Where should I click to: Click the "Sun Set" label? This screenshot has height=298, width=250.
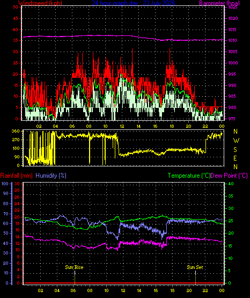tap(195, 267)
